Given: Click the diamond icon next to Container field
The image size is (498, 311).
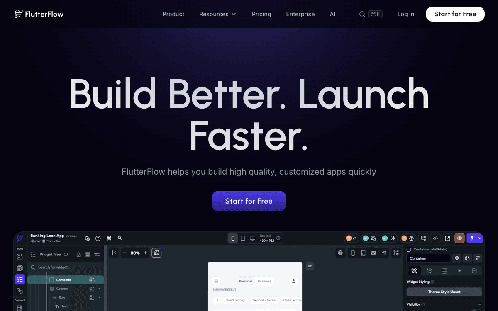Looking at the screenshot, I should (457, 258).
